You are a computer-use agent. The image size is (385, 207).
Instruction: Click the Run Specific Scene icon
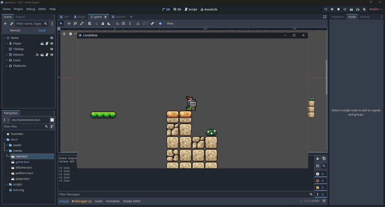358,9
